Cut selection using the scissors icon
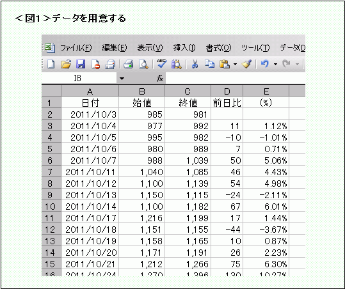 [195, 65]
